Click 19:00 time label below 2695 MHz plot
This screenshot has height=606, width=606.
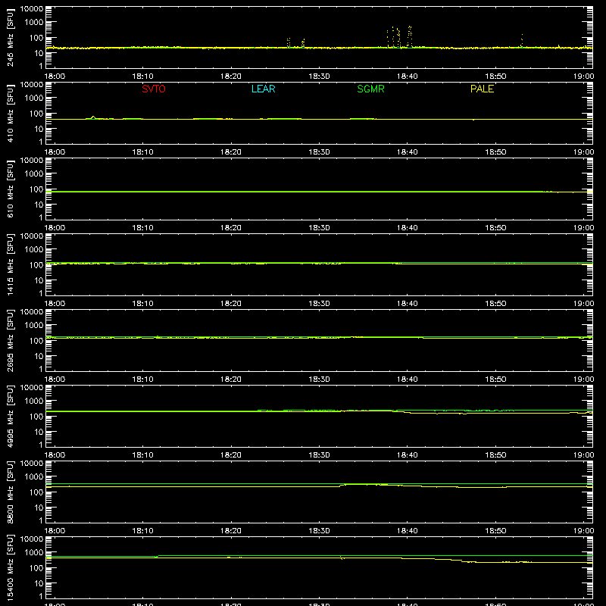coord(583,380)
